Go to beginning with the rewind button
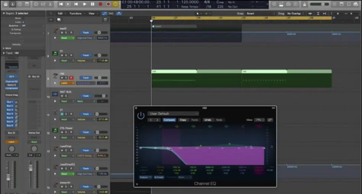 coord(61,4)
